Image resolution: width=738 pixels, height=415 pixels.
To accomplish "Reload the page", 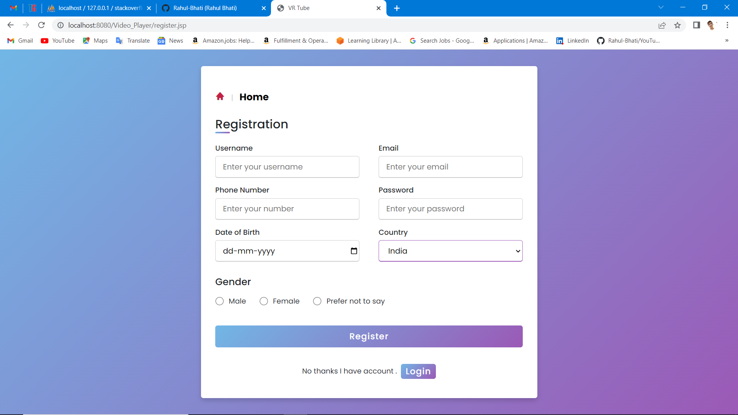I will 42,25.
